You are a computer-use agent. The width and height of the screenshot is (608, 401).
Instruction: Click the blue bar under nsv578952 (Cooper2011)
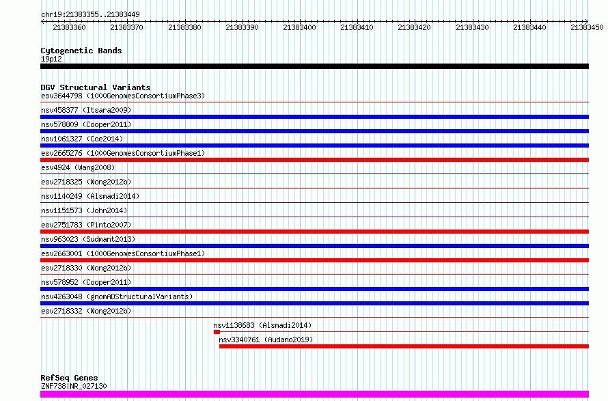tap(314, 289)
